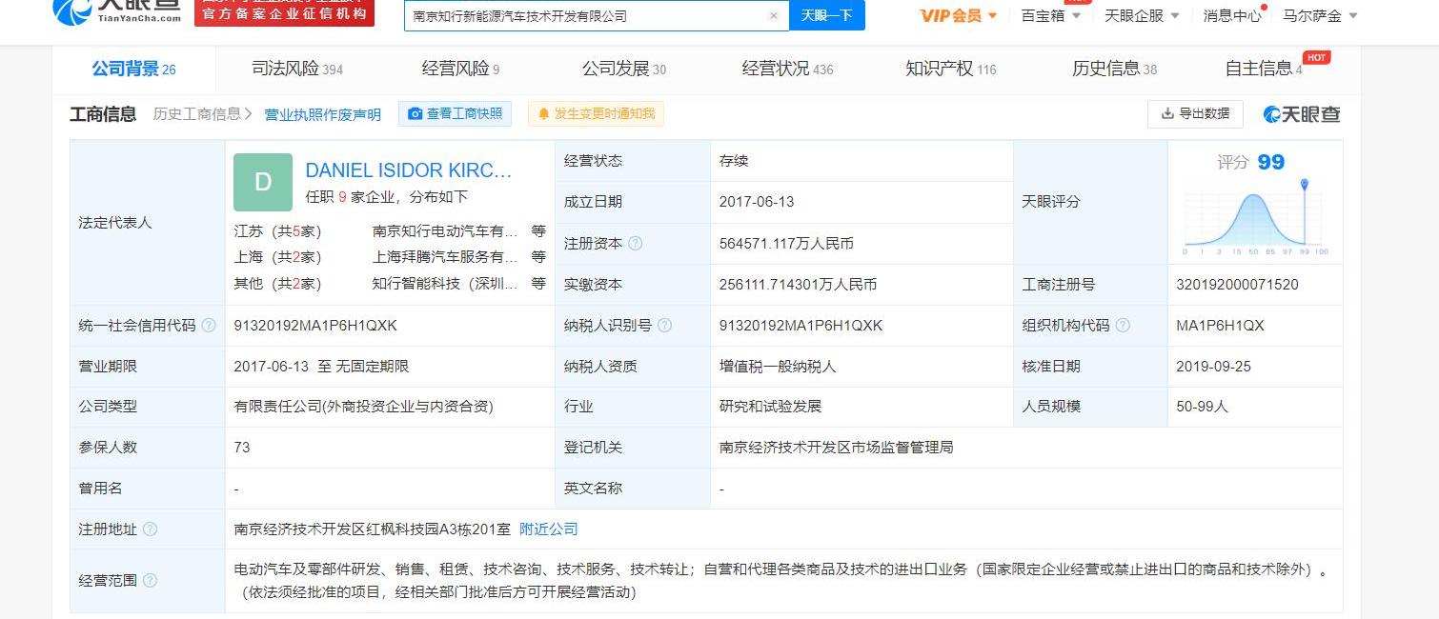The height and width of the screenshot is (619, 1439).
Task: Click the help icon next to 注册地址
Action: coord(150,529)
